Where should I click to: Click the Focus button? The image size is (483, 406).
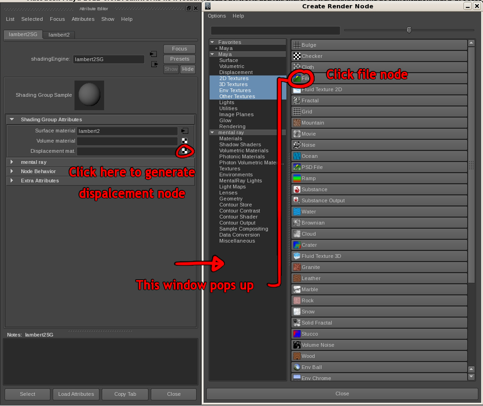180,49
